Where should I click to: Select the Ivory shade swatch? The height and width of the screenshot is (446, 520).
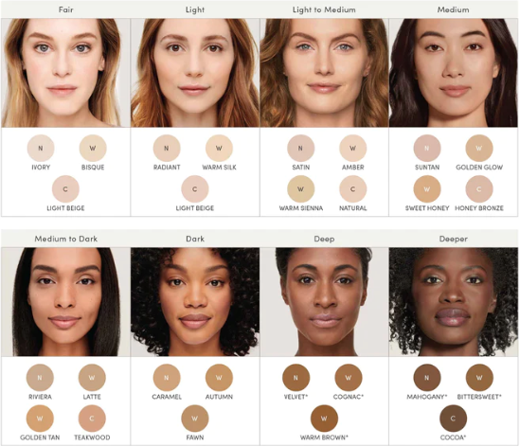(x=41, y=149)
